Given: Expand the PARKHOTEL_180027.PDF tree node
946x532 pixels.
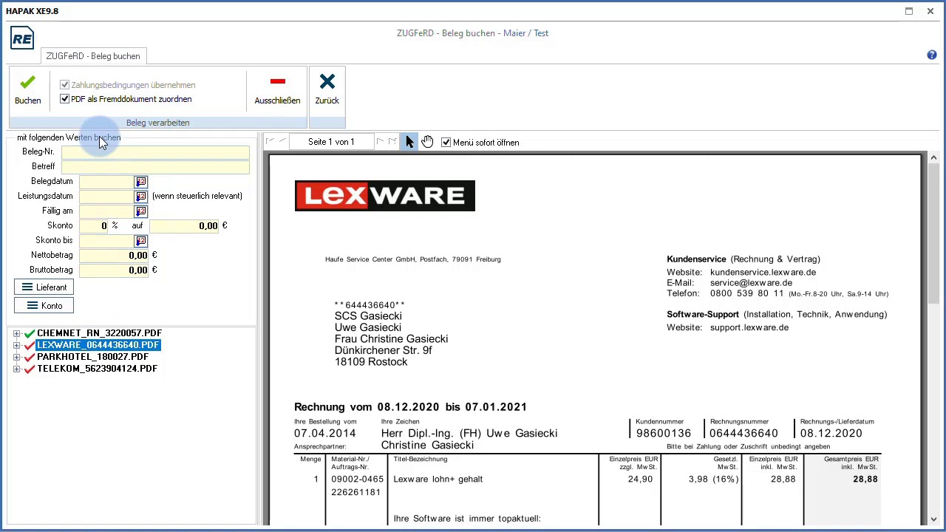Looking at the screenshot, I should [16, 357].
